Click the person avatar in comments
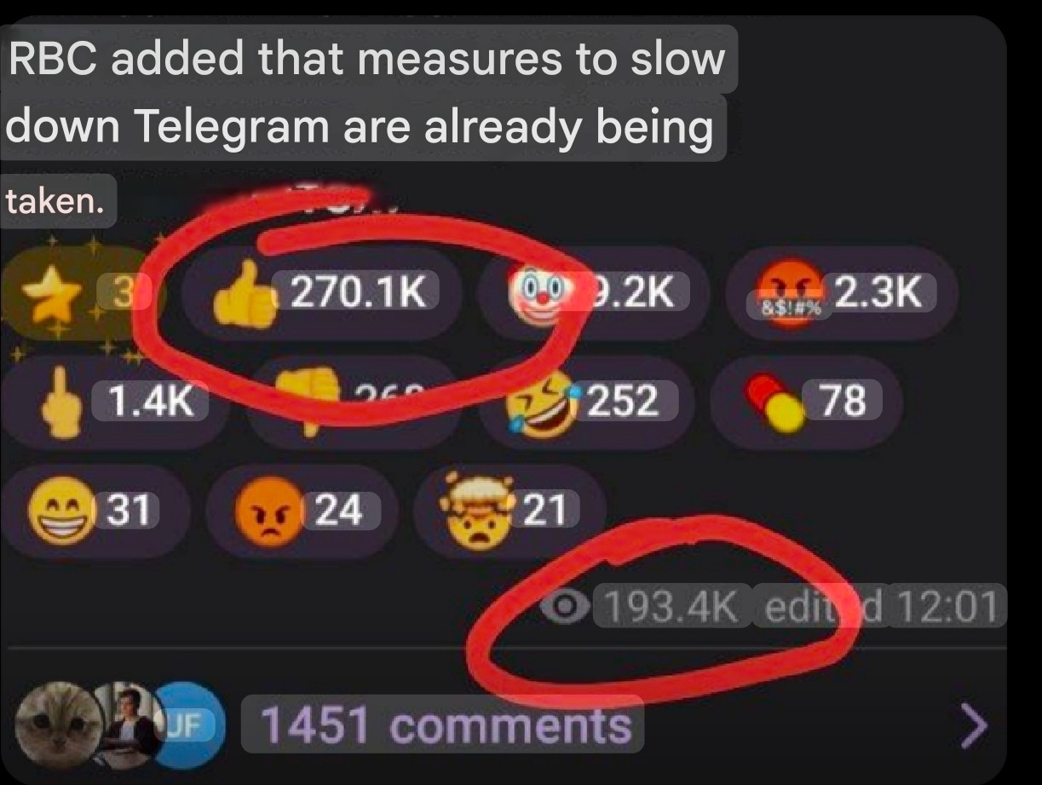 pos(128,724)
